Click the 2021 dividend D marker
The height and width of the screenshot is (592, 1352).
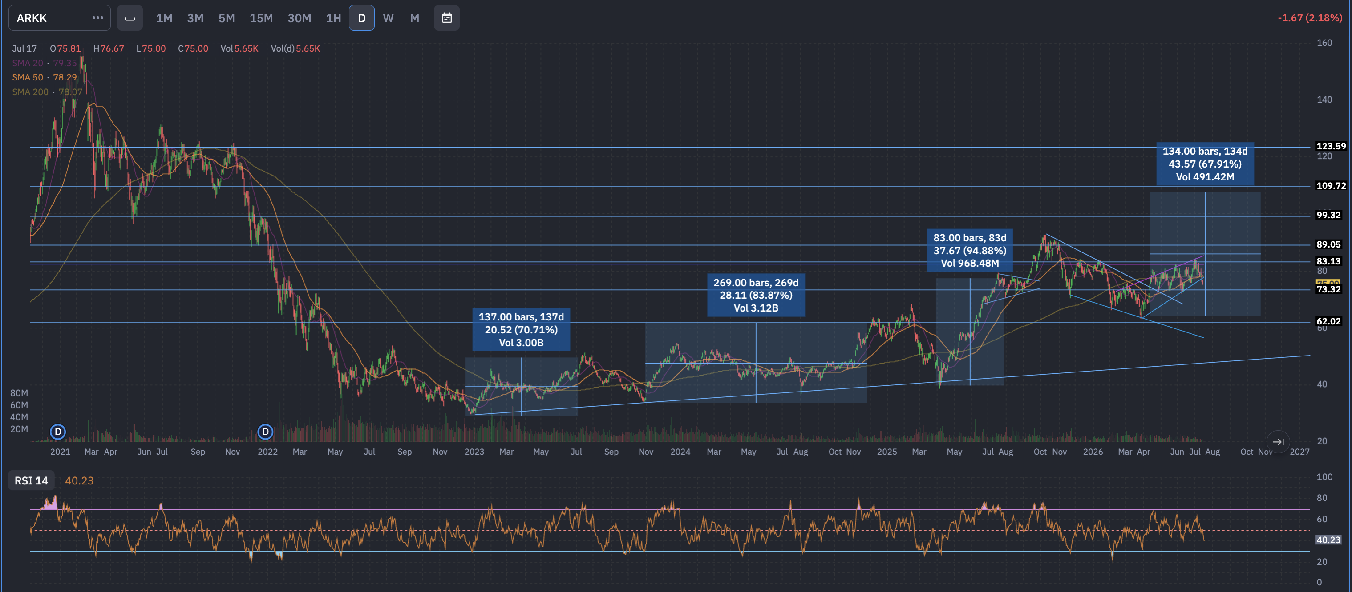(58, 432)
